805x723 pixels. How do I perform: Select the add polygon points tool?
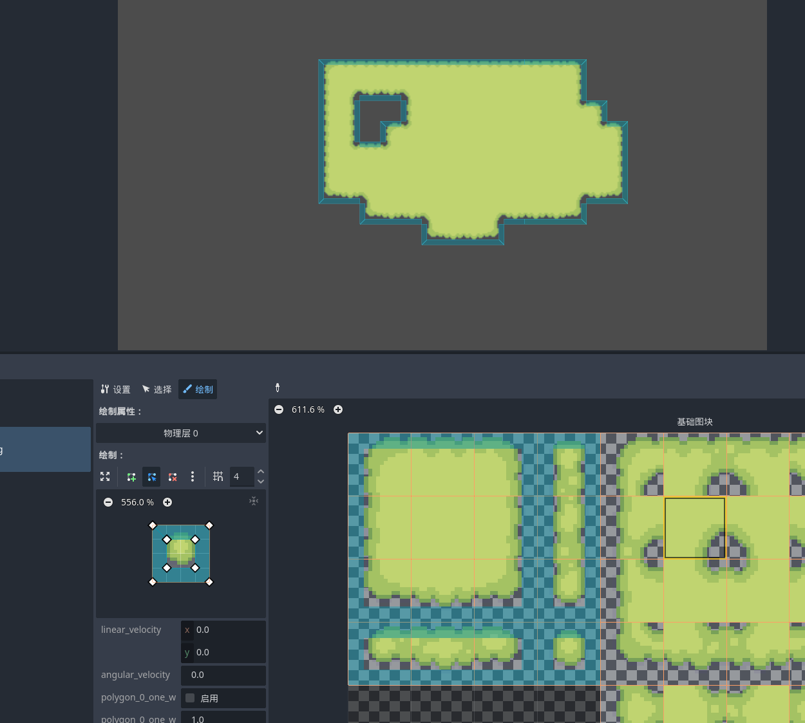[131, 476]
